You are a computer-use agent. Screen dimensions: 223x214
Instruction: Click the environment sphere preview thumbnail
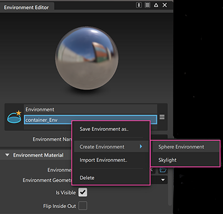tap(86, 58)
